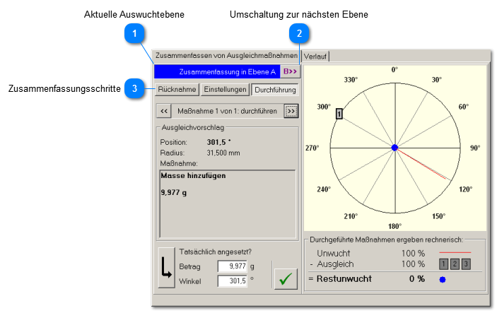497x313 pixels.
Task: Click the blue Restunwucht legend dot
Action: [443, 279]
